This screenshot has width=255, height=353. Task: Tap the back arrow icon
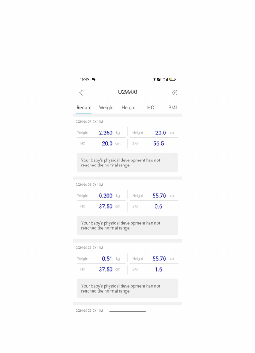coord(81,93)
